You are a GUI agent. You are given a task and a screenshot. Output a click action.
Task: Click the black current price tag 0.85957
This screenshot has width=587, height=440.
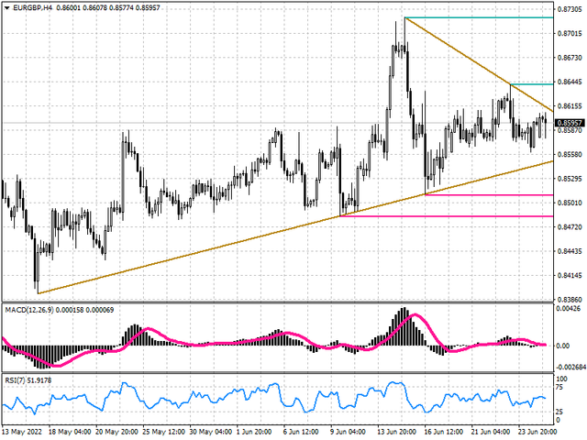[570, 123]
